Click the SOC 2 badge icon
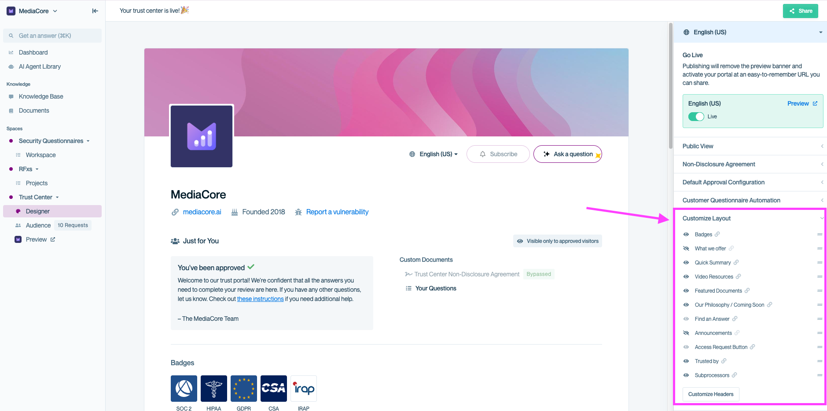This screenshot has height=411, width=827. pos(184,389)
